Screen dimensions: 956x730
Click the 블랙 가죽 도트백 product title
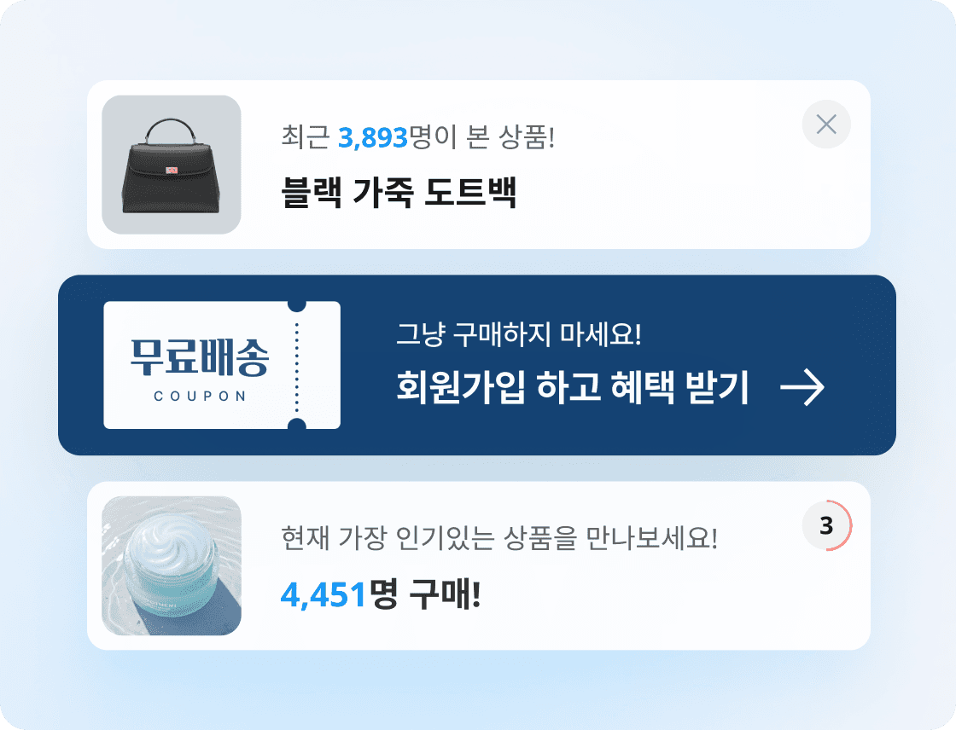(399, 192)
